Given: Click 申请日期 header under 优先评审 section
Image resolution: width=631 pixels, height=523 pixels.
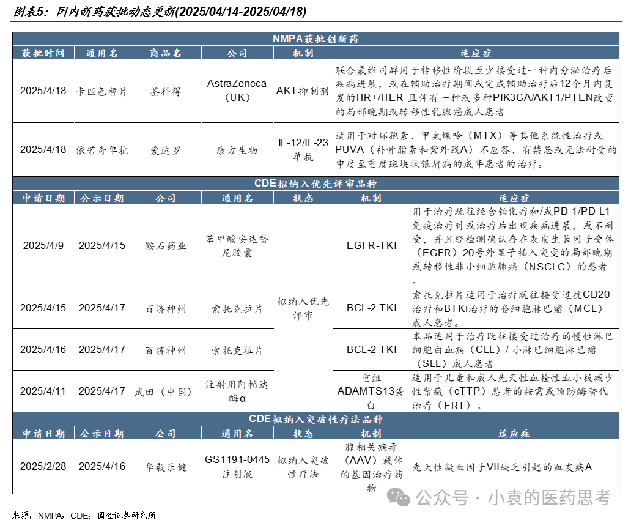Looking at the screenshot, I should point(43,198).
